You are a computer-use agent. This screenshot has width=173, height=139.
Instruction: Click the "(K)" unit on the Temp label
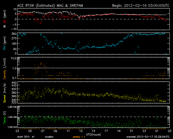pos(5,113)
